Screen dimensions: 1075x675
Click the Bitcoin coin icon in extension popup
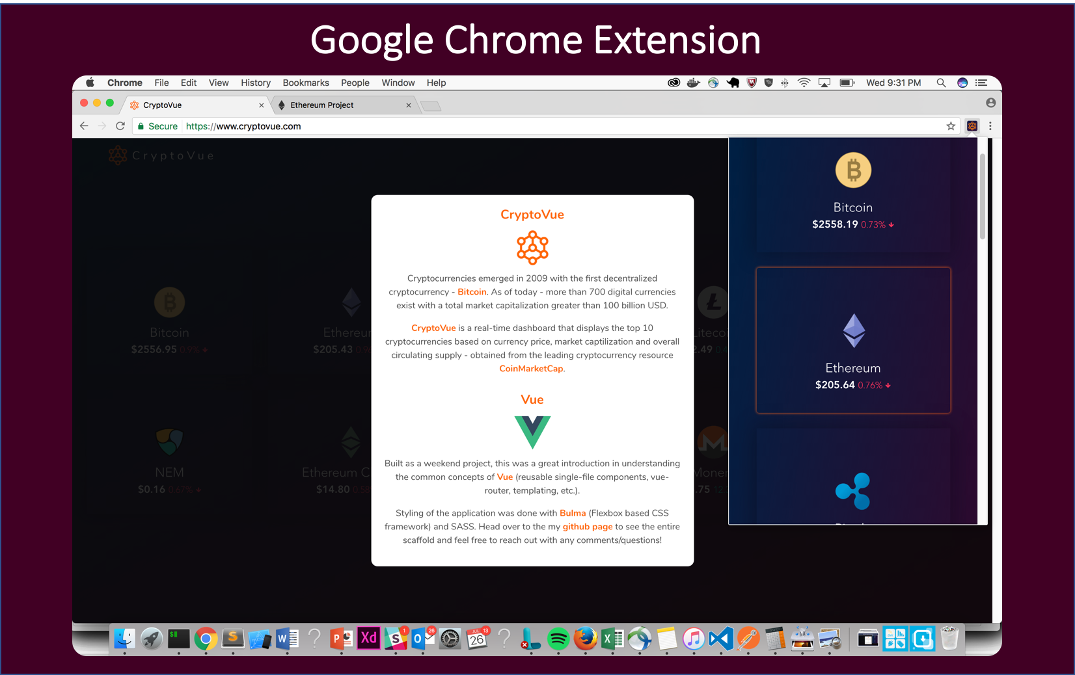point(853,170)
